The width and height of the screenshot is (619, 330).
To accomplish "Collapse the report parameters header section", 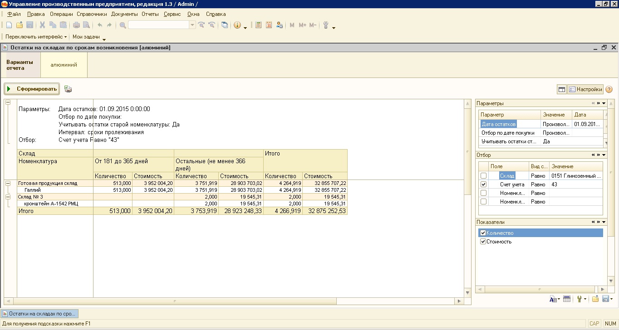I will (x=8, y=102).
